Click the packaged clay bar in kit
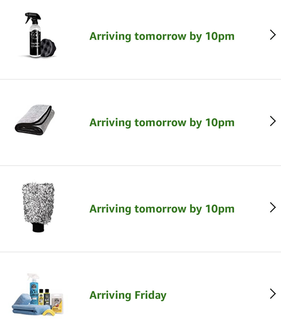Screen dimensions: 281x332 coord(57,303)
